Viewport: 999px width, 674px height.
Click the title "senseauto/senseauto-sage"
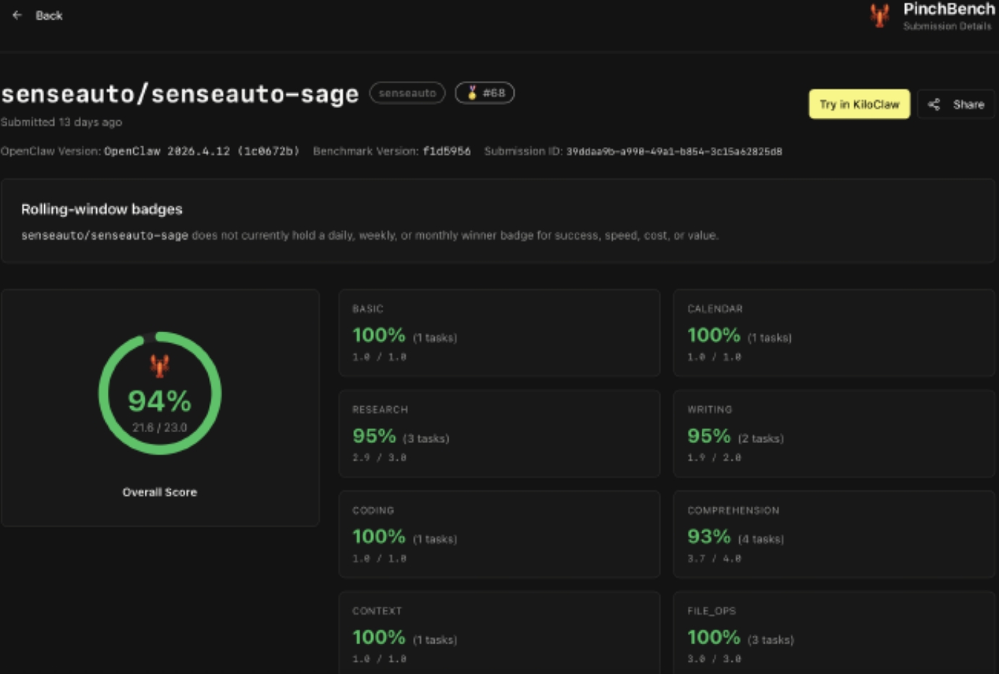[x=178, y=94]
